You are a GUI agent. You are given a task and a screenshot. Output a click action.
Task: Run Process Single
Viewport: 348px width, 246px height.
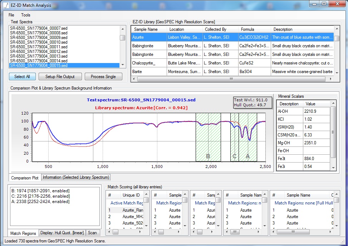click(103, 77)
